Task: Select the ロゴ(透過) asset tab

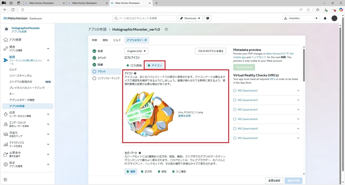Action: tap(134, 65)
